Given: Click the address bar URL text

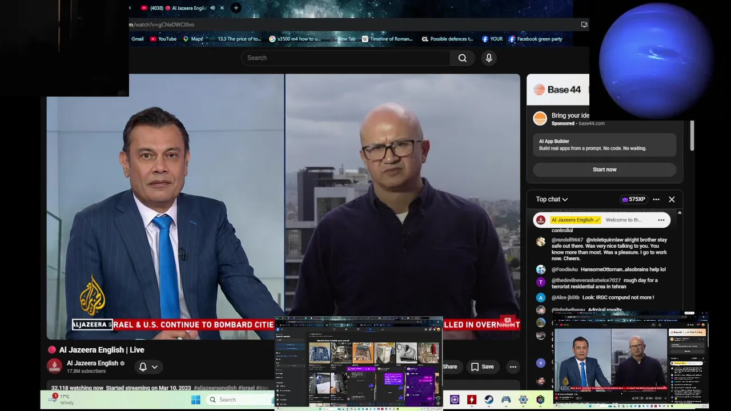Looking at the screenshot, I should [x=162, y=25].
